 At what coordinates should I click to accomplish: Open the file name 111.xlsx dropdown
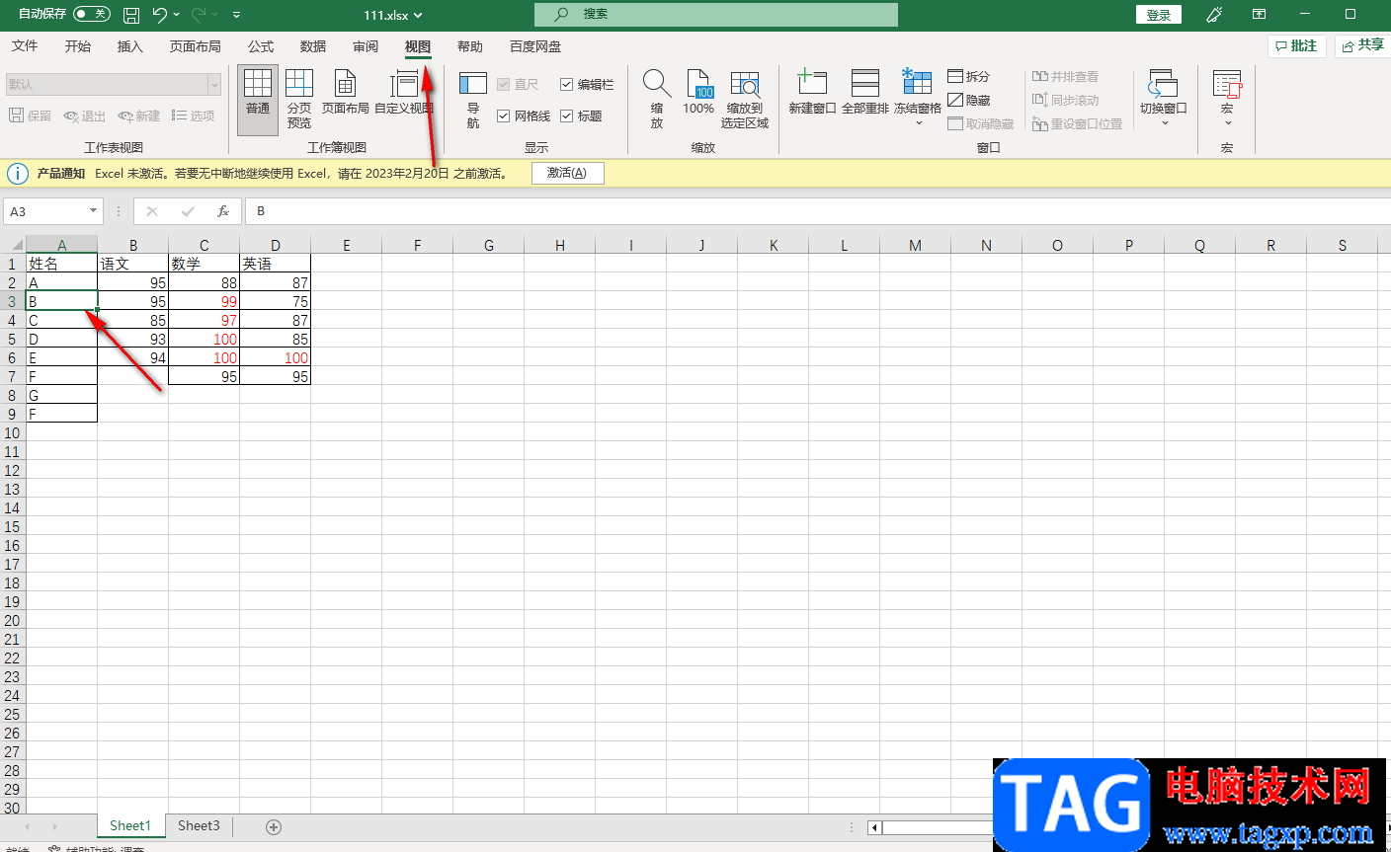392,15
